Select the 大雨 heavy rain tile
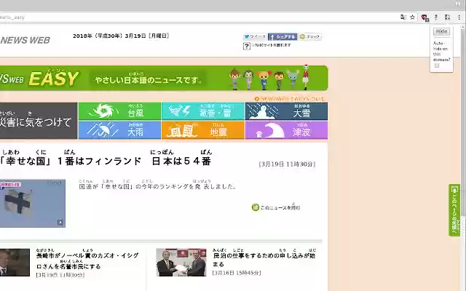 tap(119, 130)
